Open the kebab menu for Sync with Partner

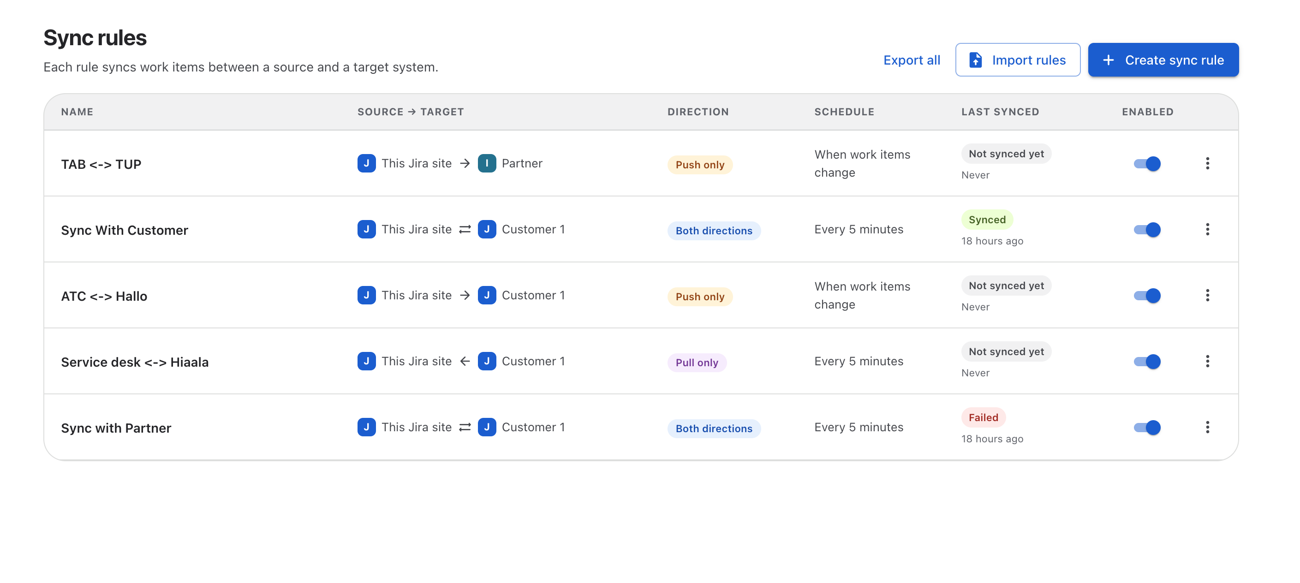1207,427
